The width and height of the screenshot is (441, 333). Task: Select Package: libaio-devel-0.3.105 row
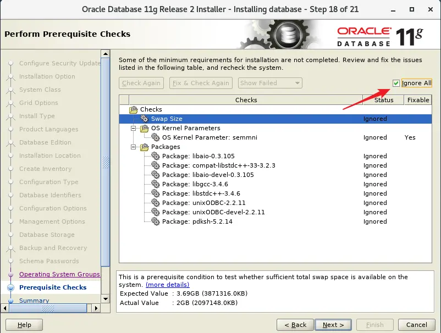(275, 175)
